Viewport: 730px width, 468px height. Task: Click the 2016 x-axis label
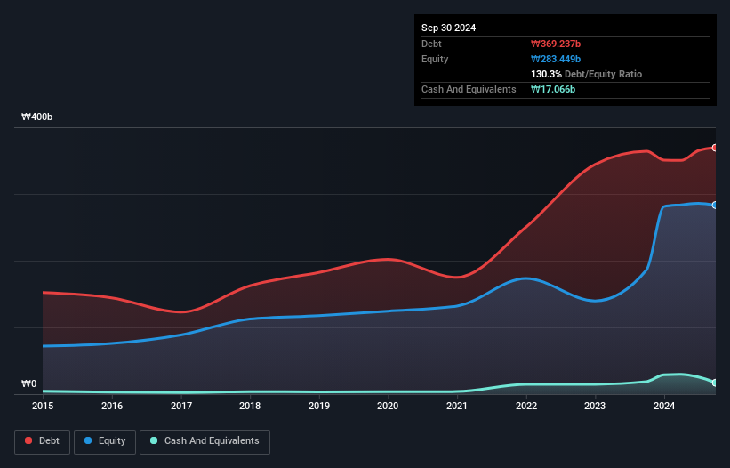coord(112,406)
